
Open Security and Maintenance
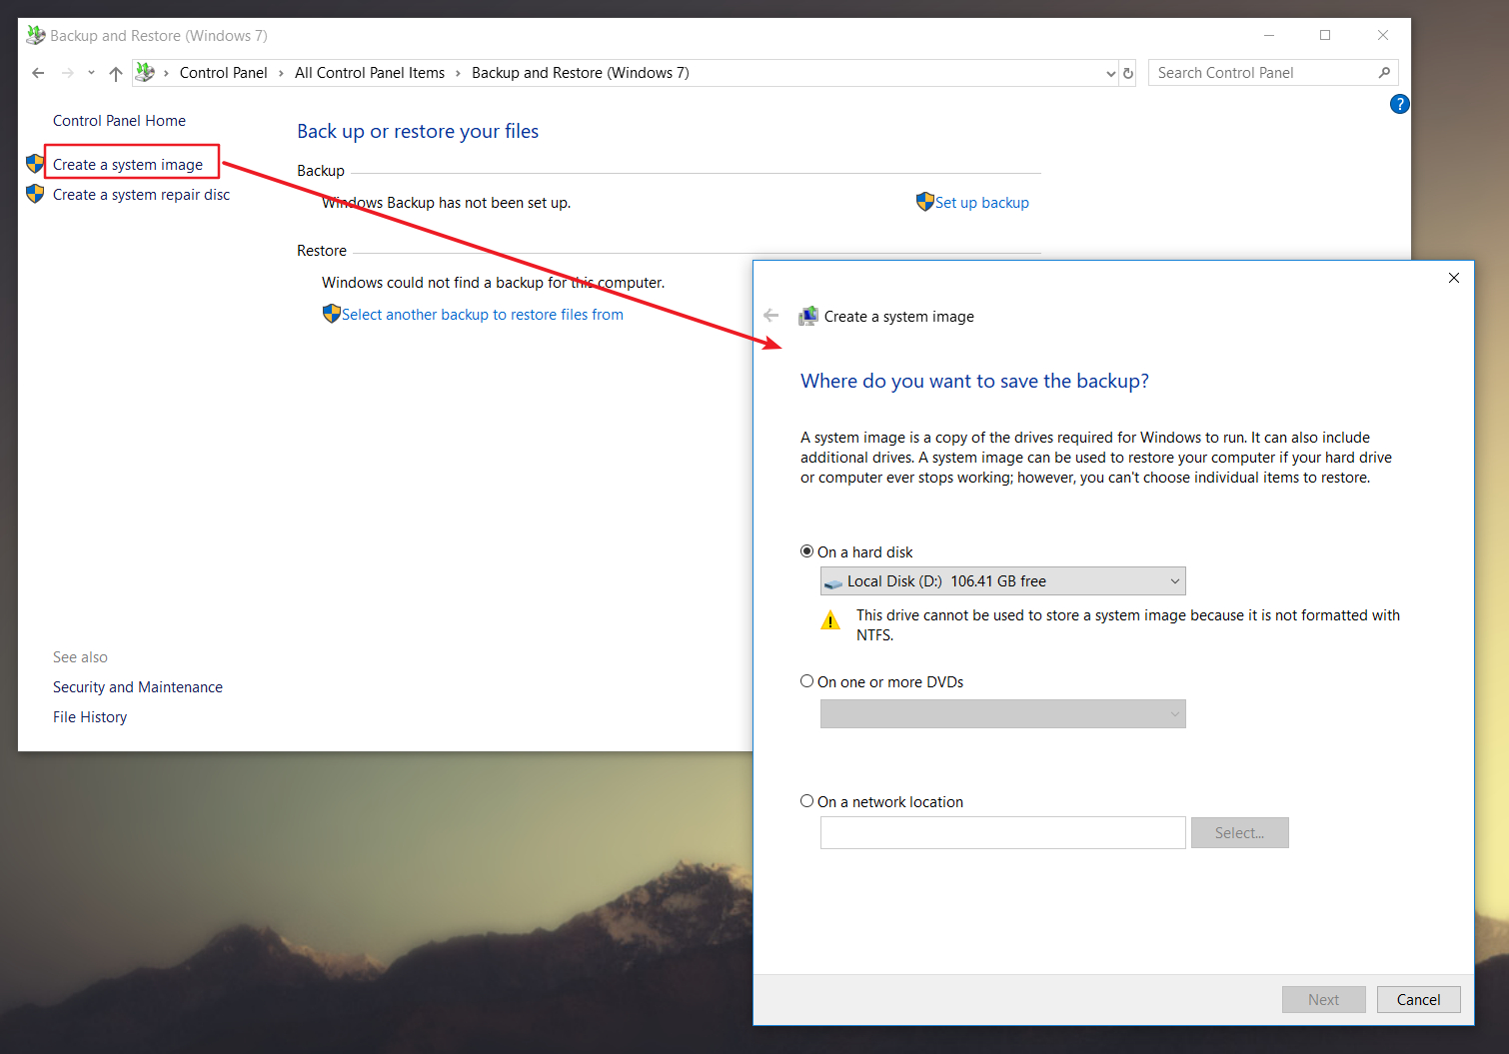pyautogui.click(x=138, y=687)
